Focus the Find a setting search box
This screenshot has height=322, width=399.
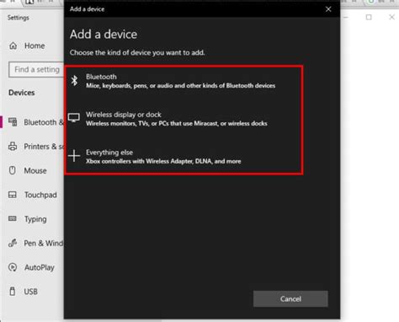click(x=36, y=69)
